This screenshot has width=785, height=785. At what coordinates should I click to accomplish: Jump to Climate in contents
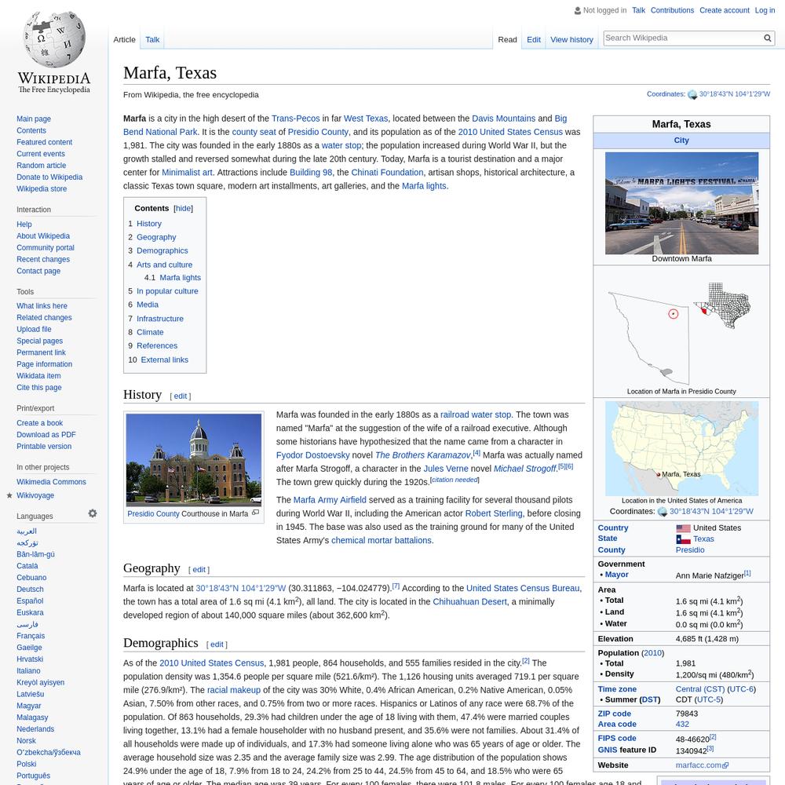[x=150, y=332]
